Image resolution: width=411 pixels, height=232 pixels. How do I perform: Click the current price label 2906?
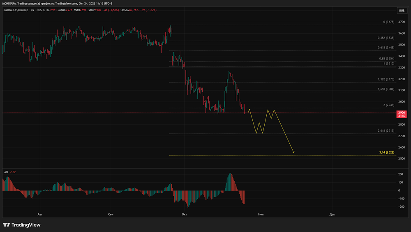pyautogui.click(x=402, y=114)
